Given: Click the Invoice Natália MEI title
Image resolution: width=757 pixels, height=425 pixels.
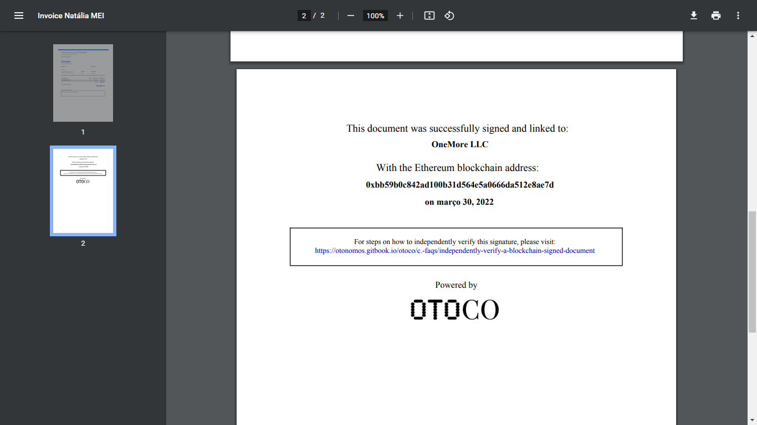Looking at the screenshot, I should pos(71,15).
